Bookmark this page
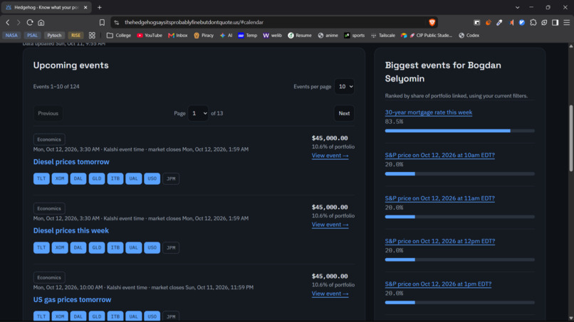 click(102, 22)
